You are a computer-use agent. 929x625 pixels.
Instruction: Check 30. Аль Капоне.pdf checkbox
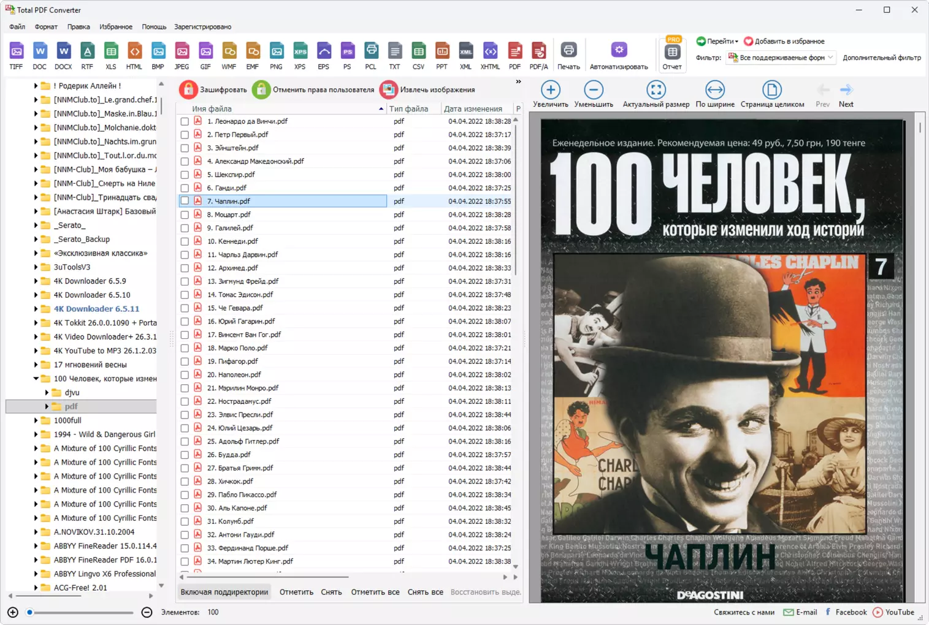(x=185, y=509)
